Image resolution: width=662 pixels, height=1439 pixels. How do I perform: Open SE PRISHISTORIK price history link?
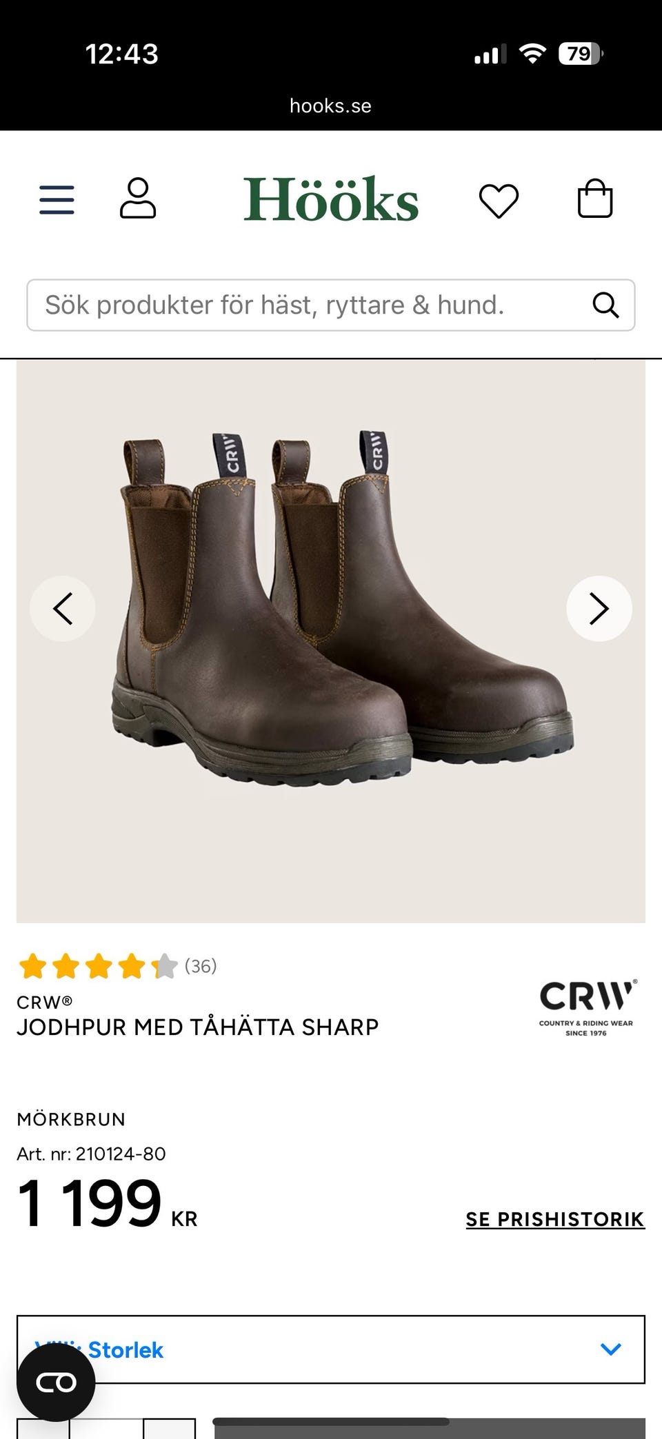coord(555,1219)
